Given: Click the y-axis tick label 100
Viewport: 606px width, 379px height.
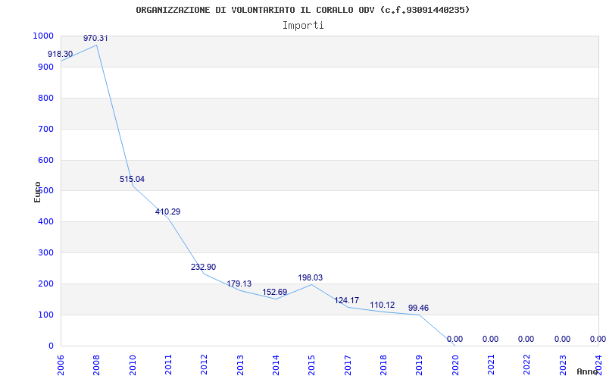Looking at the screenshot, I should (x=45, y=315).
